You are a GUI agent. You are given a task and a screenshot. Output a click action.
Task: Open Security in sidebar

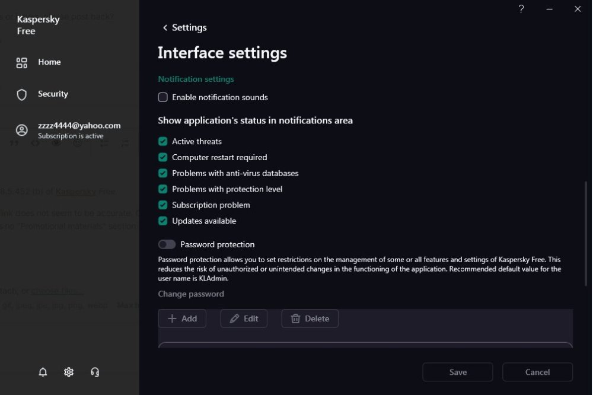coord(53,94)
